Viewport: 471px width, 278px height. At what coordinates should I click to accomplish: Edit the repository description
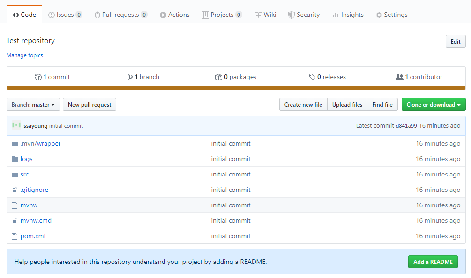click(456, 41)
